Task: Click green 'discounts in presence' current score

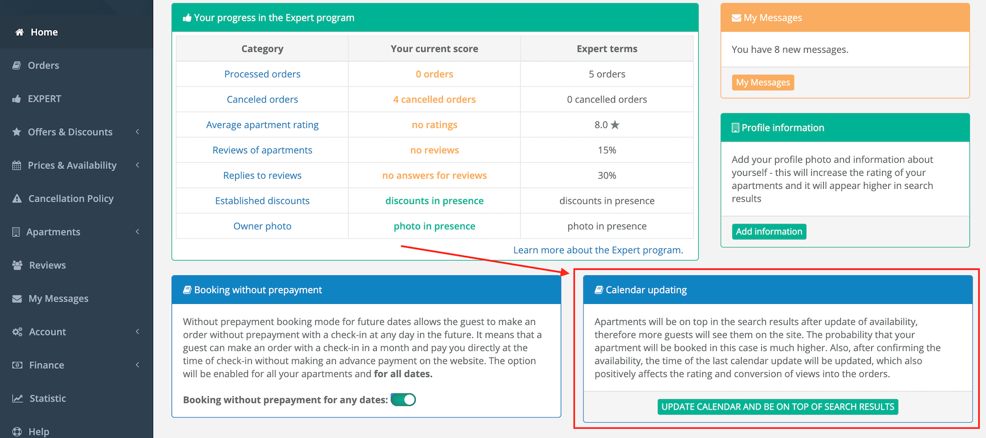Action: click(434, 201)
